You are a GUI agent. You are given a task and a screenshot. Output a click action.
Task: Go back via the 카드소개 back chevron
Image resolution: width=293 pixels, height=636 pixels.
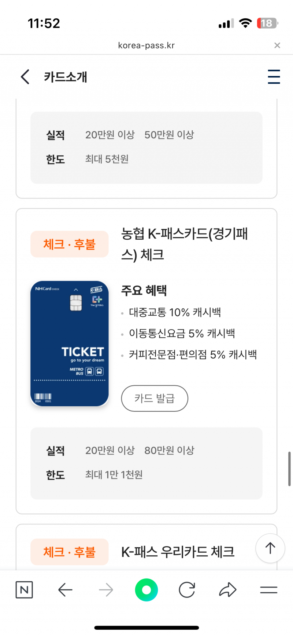(x=25, y=77)
